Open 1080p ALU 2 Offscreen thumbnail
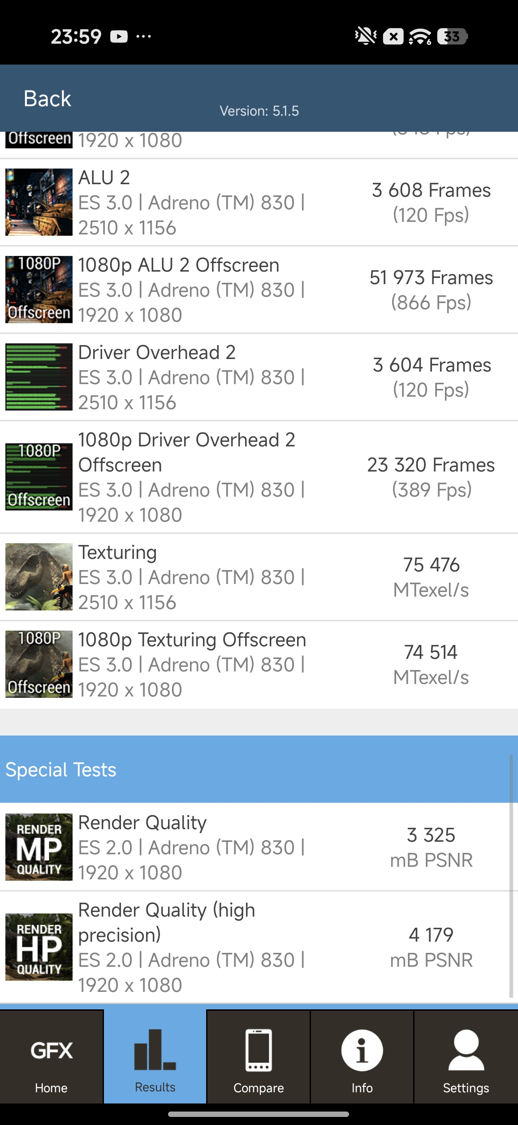 click(x=39, y=290)
